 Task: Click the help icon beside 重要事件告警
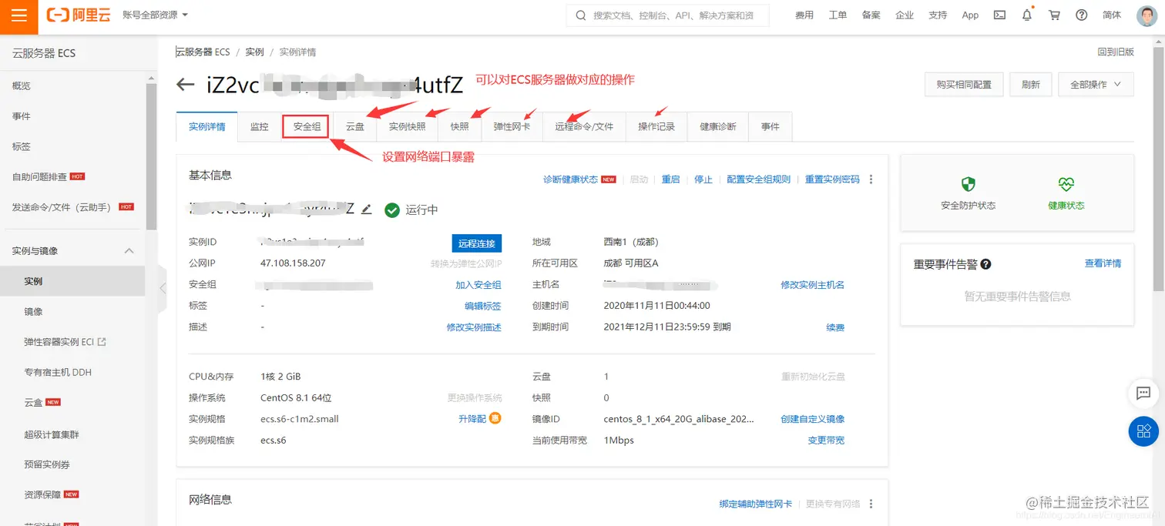point(985,264)
